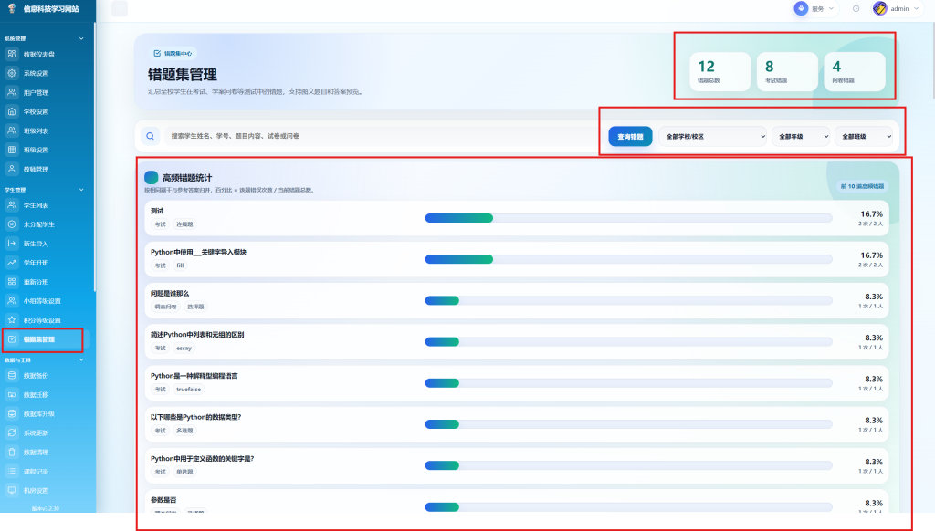Click 'Python中使用__关键字导入模块' question title
Image resolution: width=935 pixels, height=531 pixels.
(x=198, y=252)
